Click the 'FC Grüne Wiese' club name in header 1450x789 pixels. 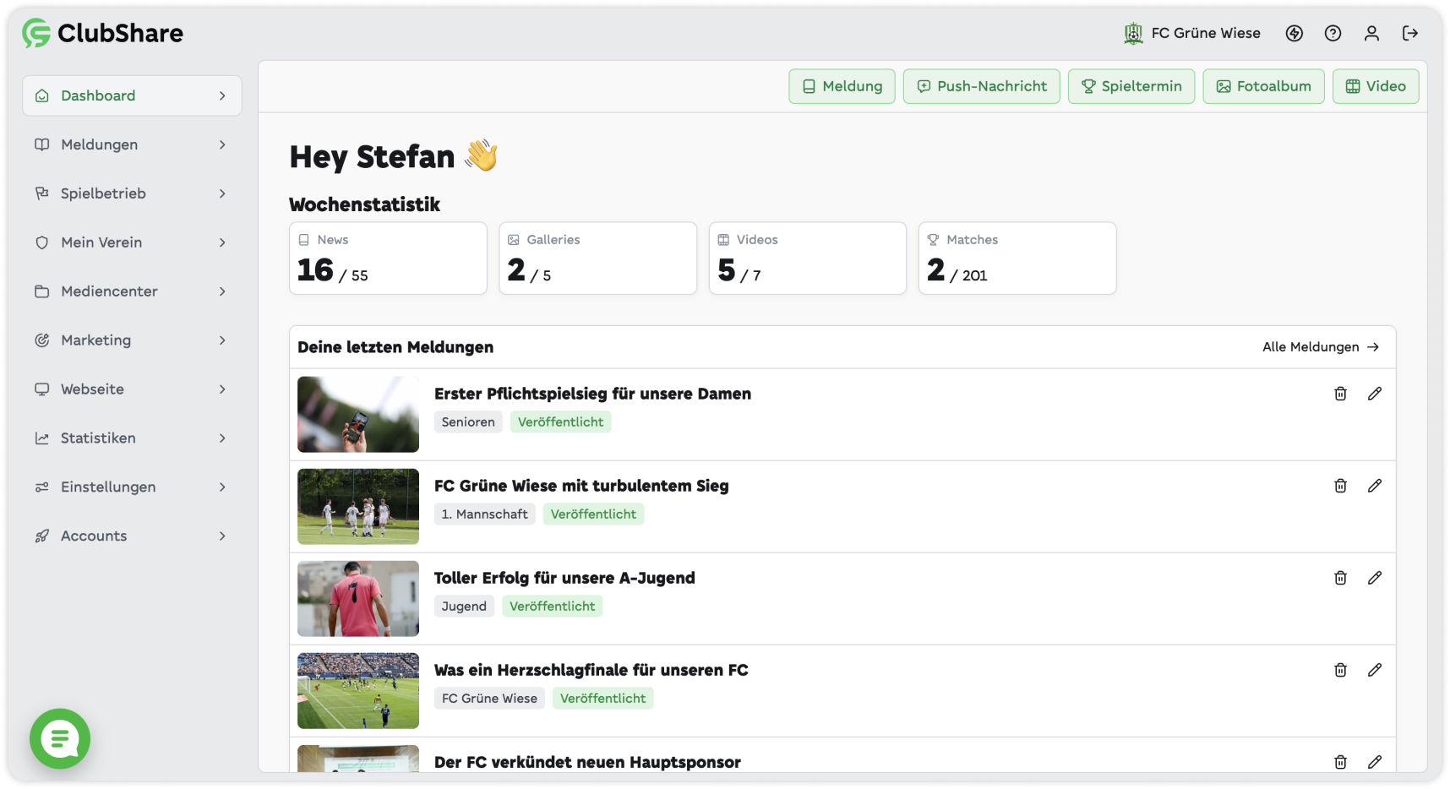[1206, 33]
